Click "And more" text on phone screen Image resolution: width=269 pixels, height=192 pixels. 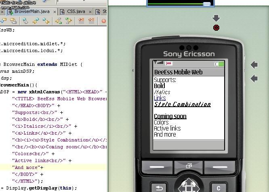165,134
